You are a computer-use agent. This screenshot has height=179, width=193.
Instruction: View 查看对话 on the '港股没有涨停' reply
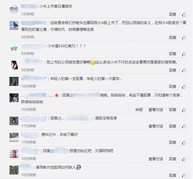tap(156, 126)
